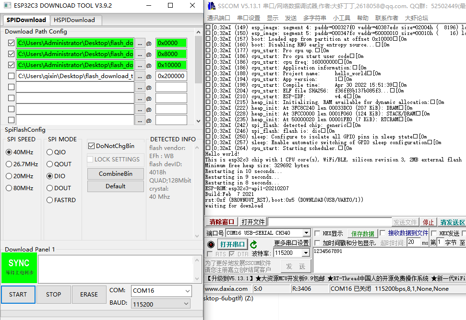Expand SSCOM 波特率 115200 dropdown
466x320 pixels.
point(306,252)
